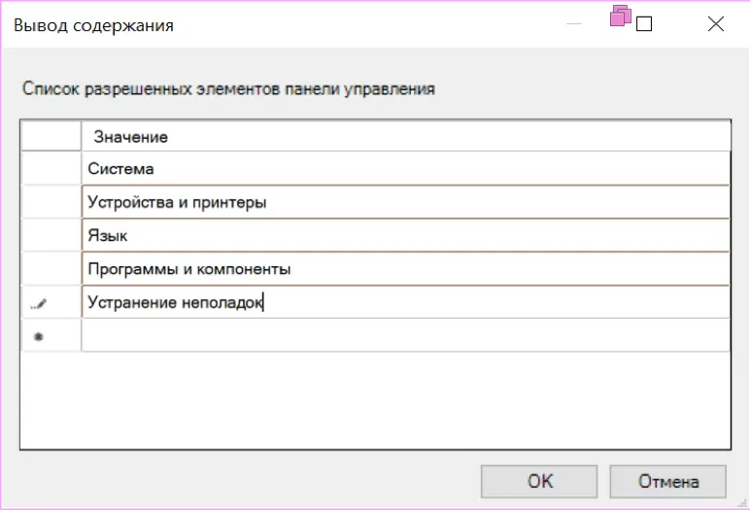Viewport: 750px width, 510px height.
Task: Select the Язык cell
Action: pyautogui.click(x=406, y=235)
